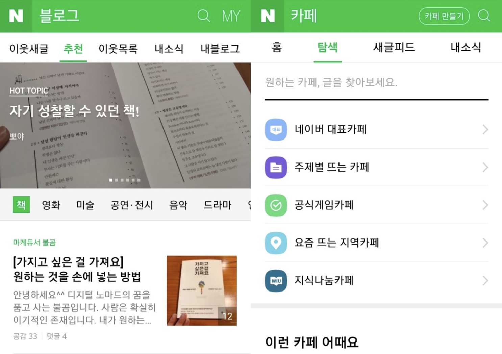Expand 네이버 대표카페 with its chevron

pyautogui.click(x=485, y=129)
